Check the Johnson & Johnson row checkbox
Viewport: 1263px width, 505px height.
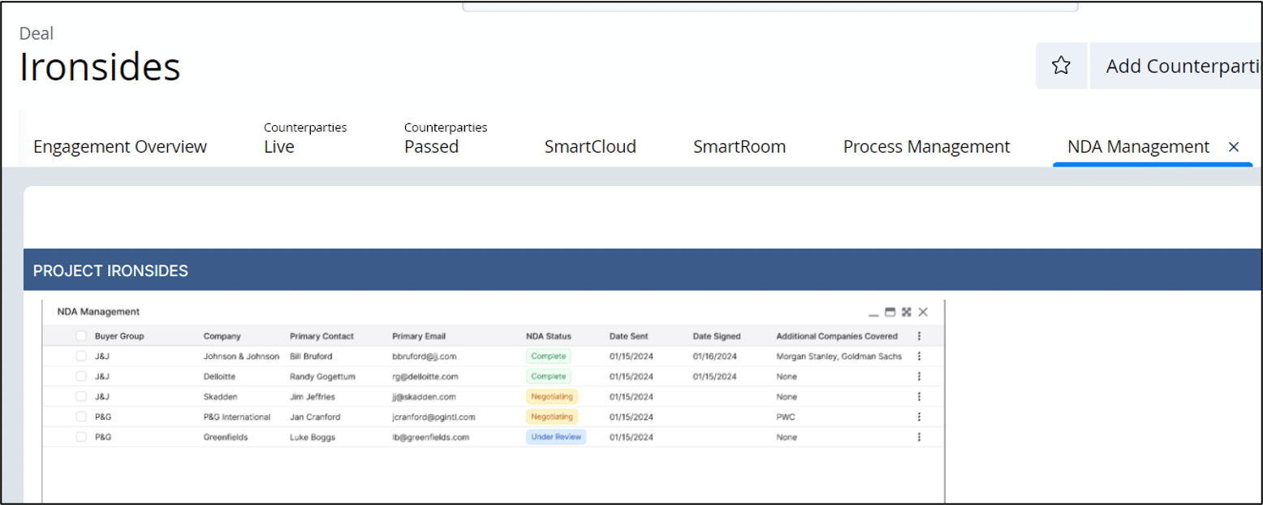click(81, 356)
